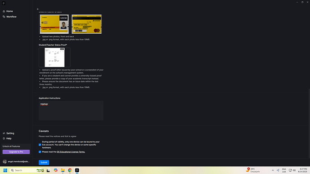This screenshot has width=310, height=174.
Task: Open the DS Educational License Terms link
Action: click(x=71, y=152)
